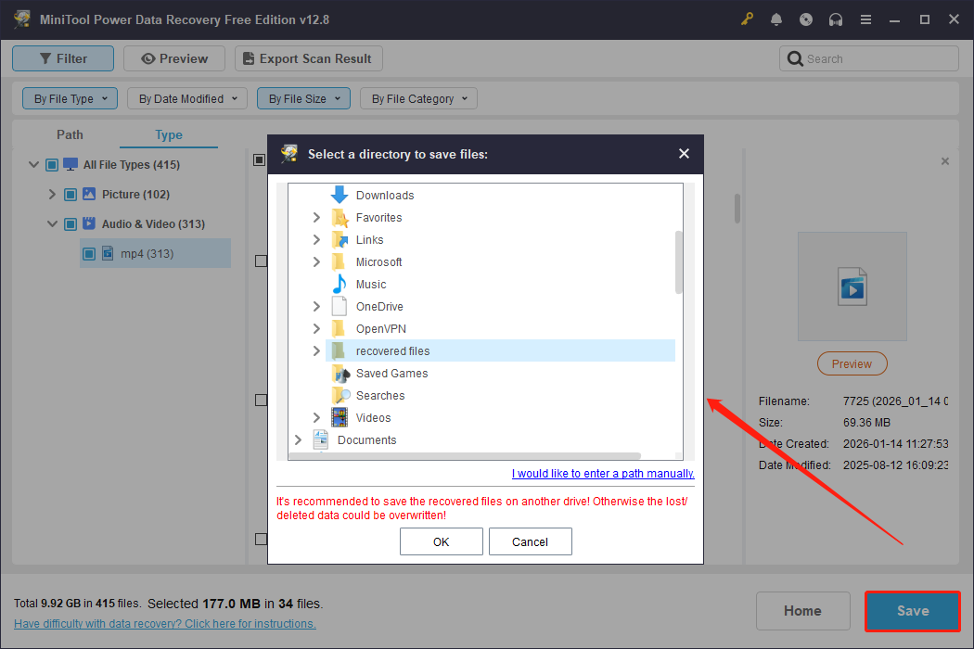Click the bootable media disc icon

(x=806, y=19)
